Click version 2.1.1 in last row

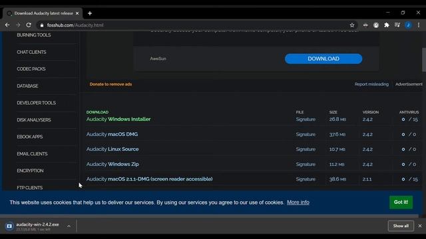click(367, 179)
